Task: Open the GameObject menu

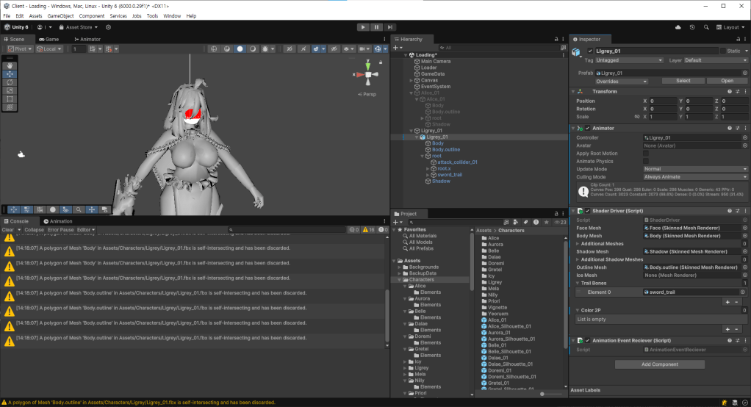Action: click(x=60, y=15)
